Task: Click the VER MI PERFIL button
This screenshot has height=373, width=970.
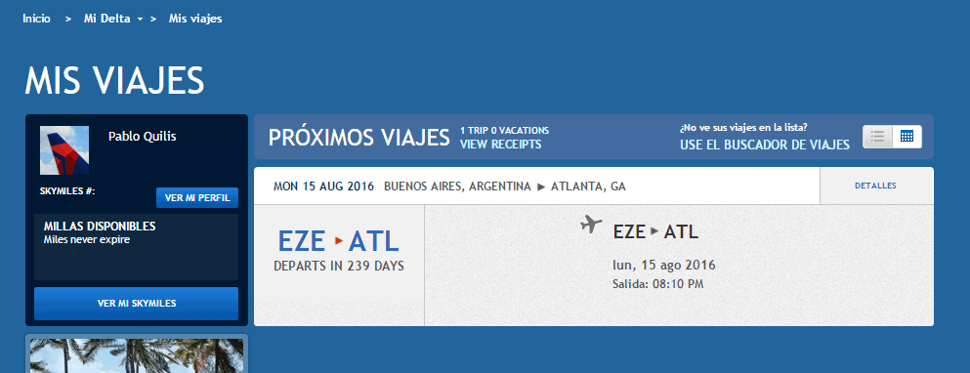Action: tap(197, 198)
